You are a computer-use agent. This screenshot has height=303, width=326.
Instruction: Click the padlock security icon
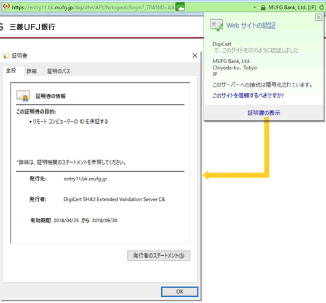263,7
